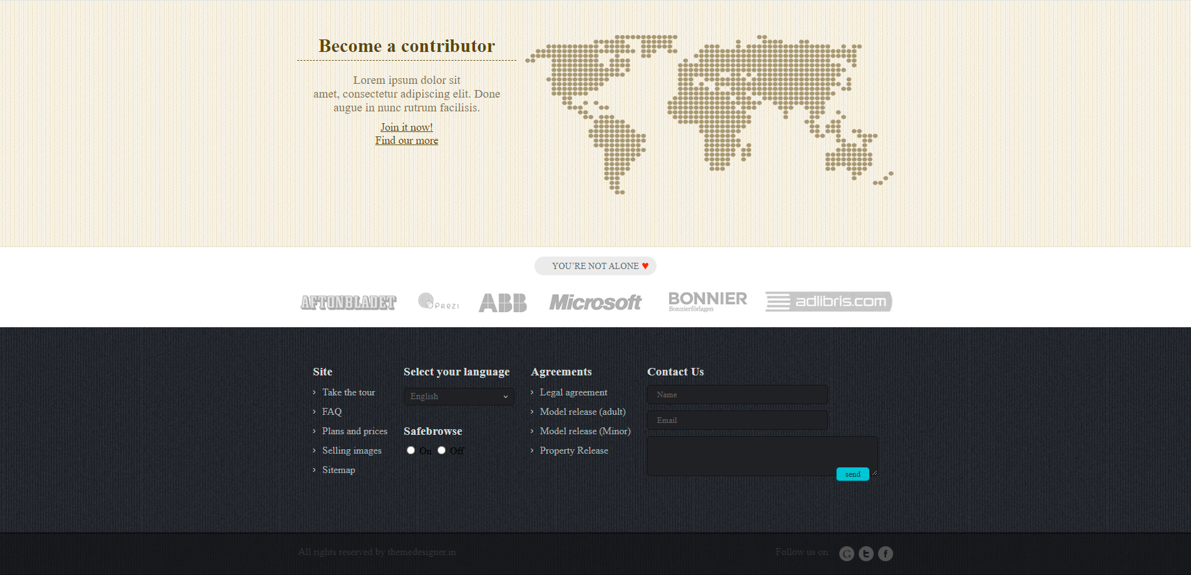Select the Safebrowse Off radio button
This screenshot has width=1191, height=575.
[x=441, y=450]
